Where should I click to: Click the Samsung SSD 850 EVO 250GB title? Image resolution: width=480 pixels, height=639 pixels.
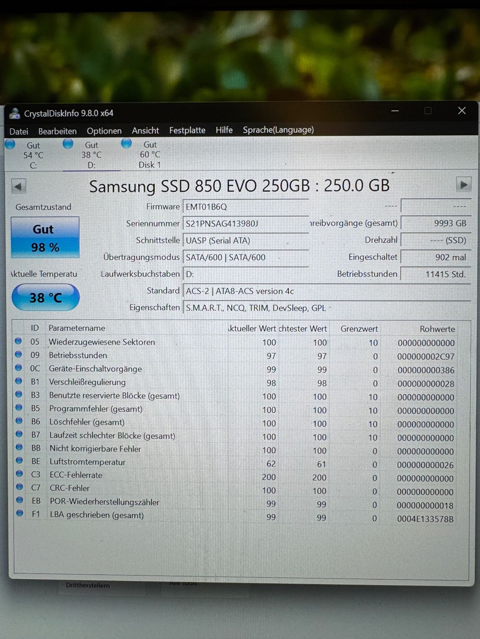tap(239, 186)
